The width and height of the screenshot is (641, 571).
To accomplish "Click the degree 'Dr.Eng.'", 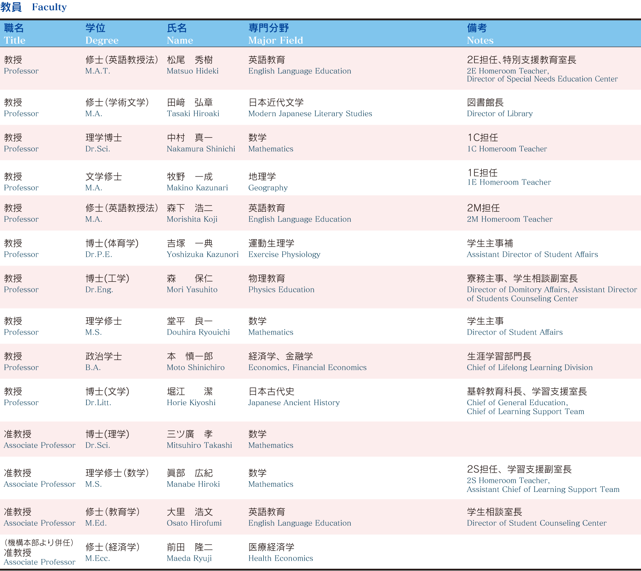I will [x=99, y=289].
